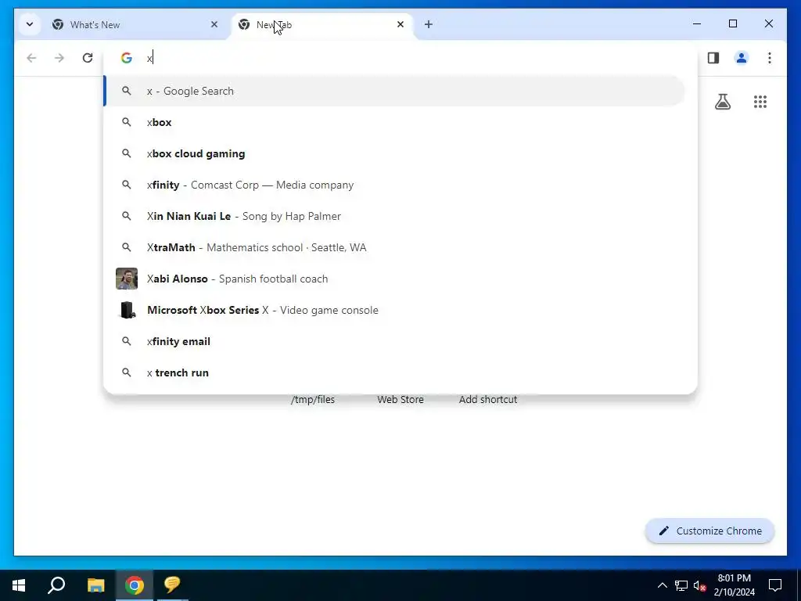The height and width of the screenshot is (601, 801).
Task: Choose the 'xbox' suggestion
Action: coord(394,122)
